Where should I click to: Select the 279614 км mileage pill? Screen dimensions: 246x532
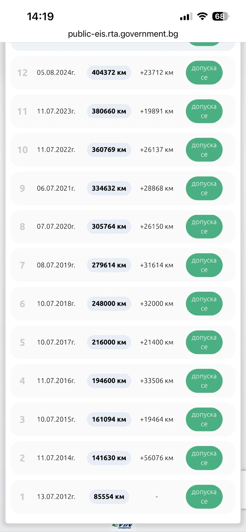coord(109,265)
